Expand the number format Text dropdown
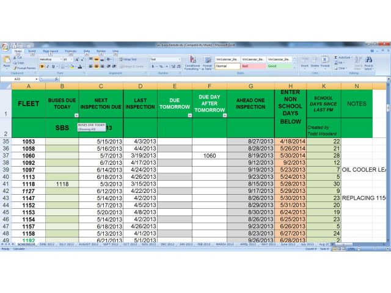The width and height of the screenshot is (391, 293). click(x=180, y=59)
